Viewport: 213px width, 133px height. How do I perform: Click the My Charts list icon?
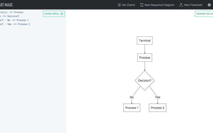pyautogui.click(x=119, y=5)
